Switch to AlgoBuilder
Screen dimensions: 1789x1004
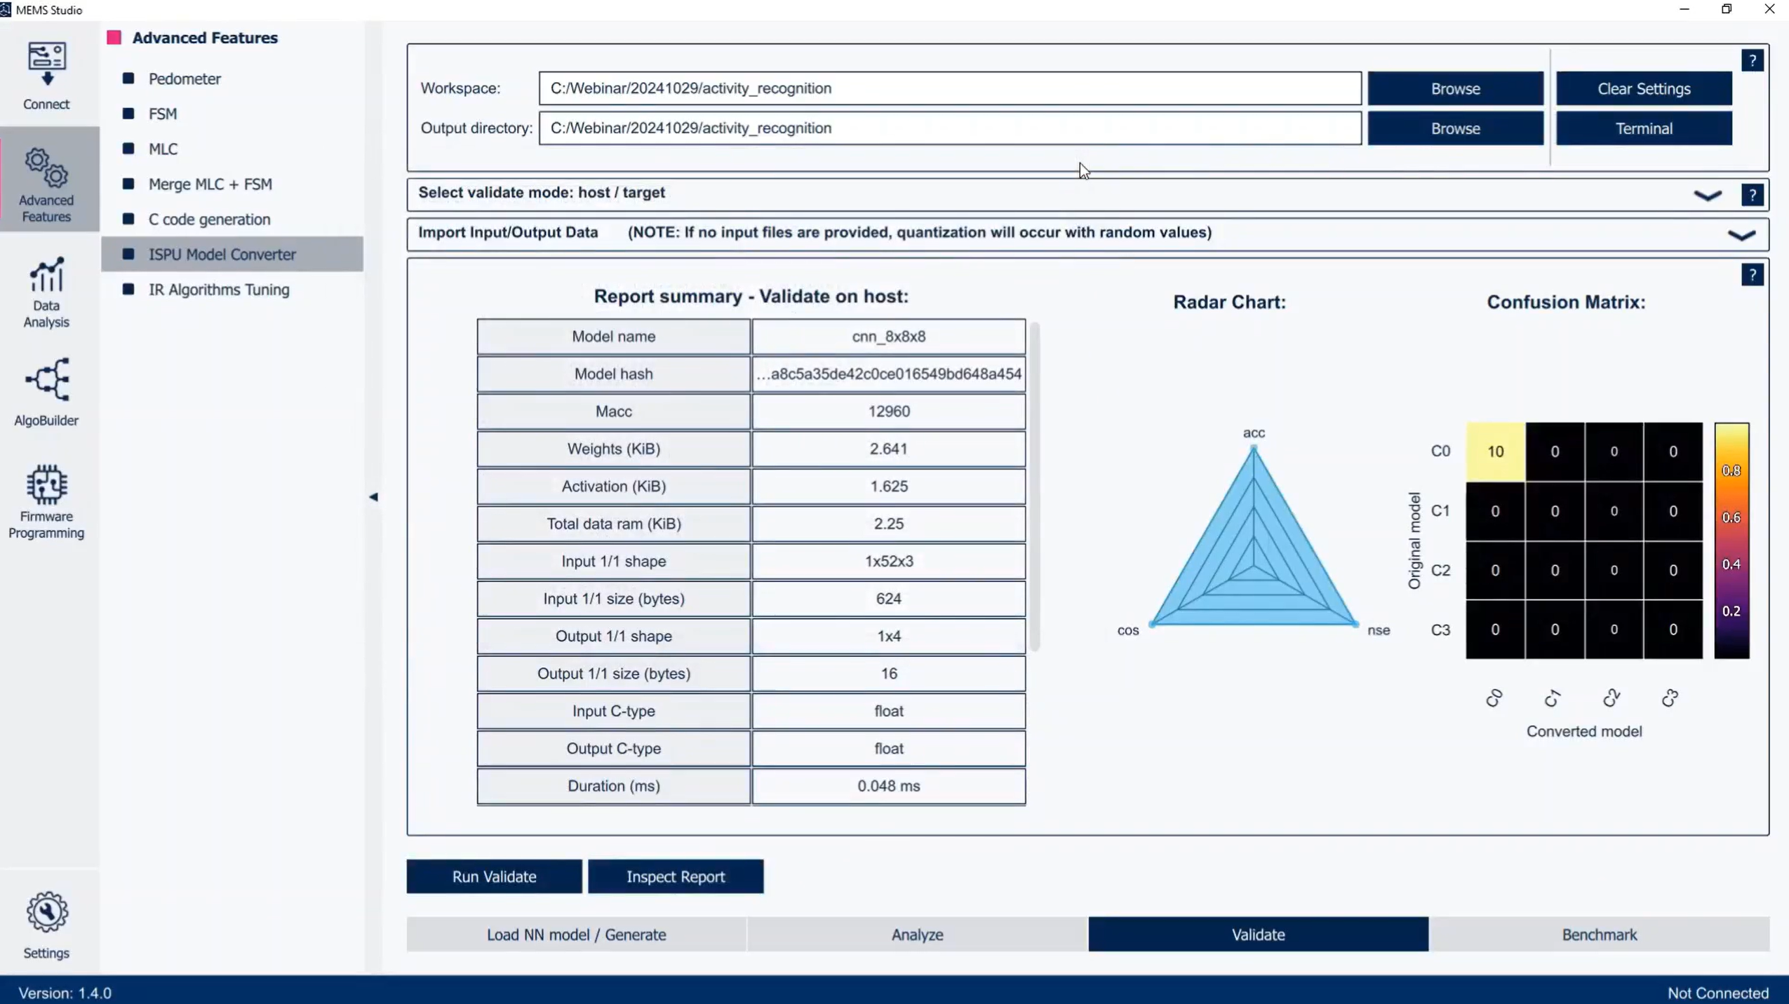(x=46, y=393)
